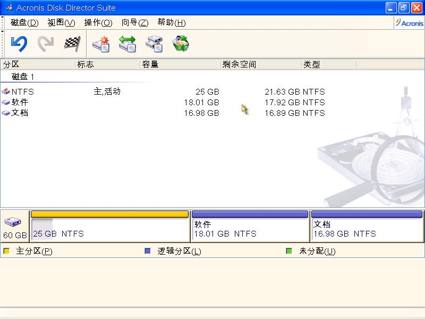The width and height of the screenshot is (425, 319).
Task: Click the blue 逻辑分区(L) legend swatch
Action: click(148, 251)
